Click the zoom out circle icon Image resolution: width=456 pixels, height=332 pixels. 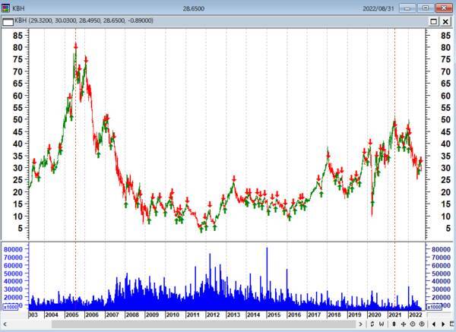point(412,324)
